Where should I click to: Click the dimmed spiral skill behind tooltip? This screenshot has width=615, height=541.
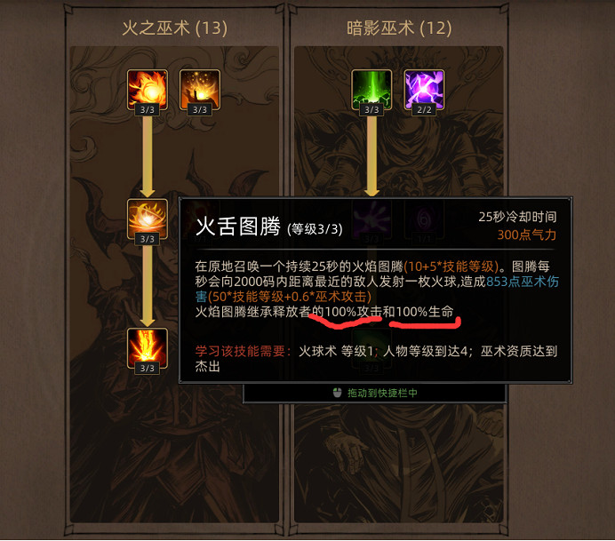424,219
